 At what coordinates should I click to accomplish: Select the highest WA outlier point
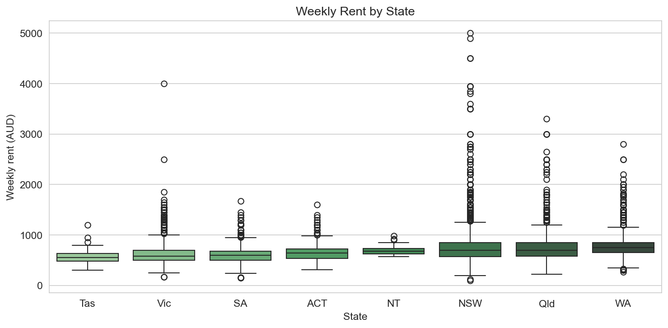(623, 145)
